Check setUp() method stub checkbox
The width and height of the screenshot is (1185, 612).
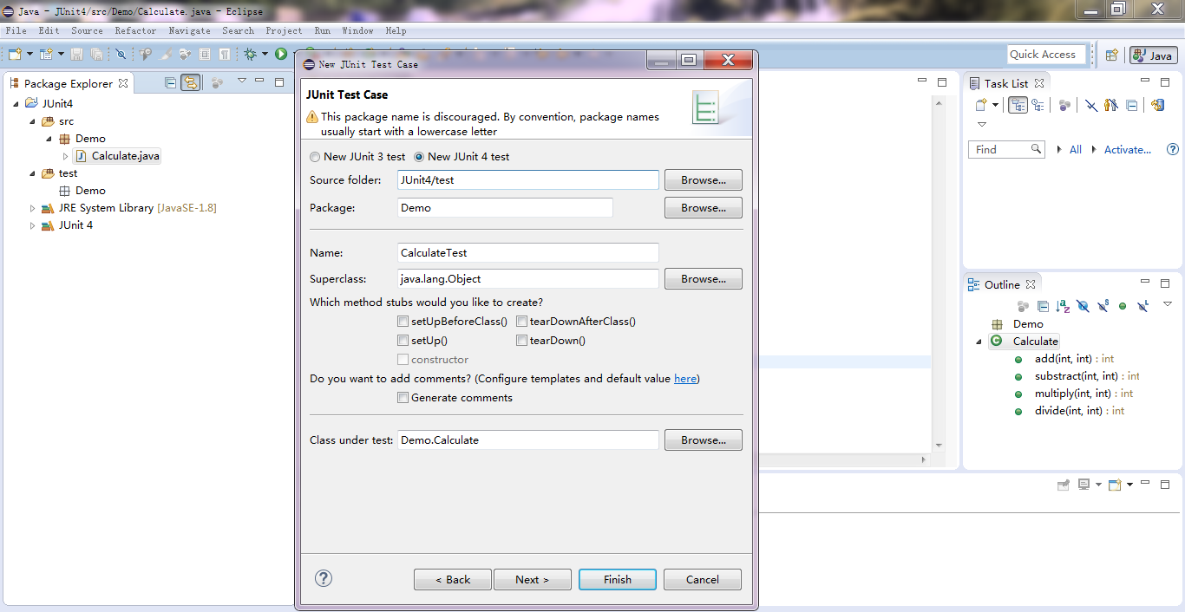(x=403, y=341)
